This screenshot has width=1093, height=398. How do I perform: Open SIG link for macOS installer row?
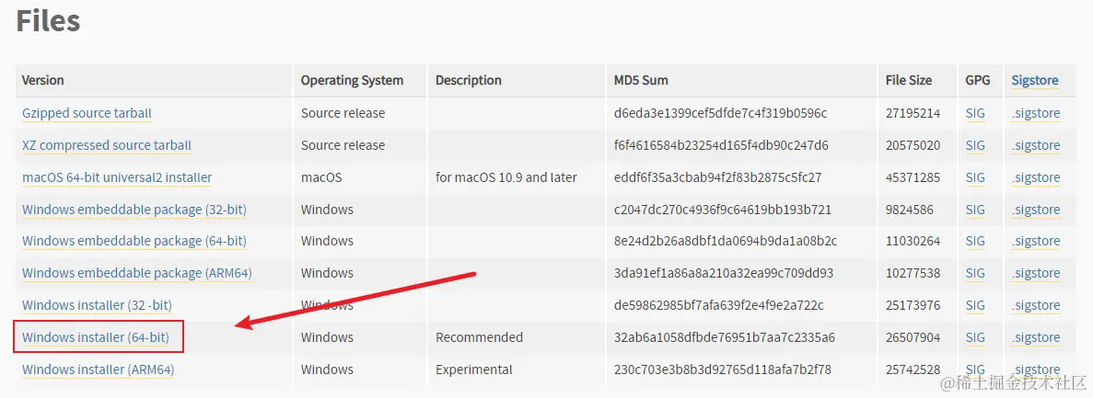click(x=975, y=177)
